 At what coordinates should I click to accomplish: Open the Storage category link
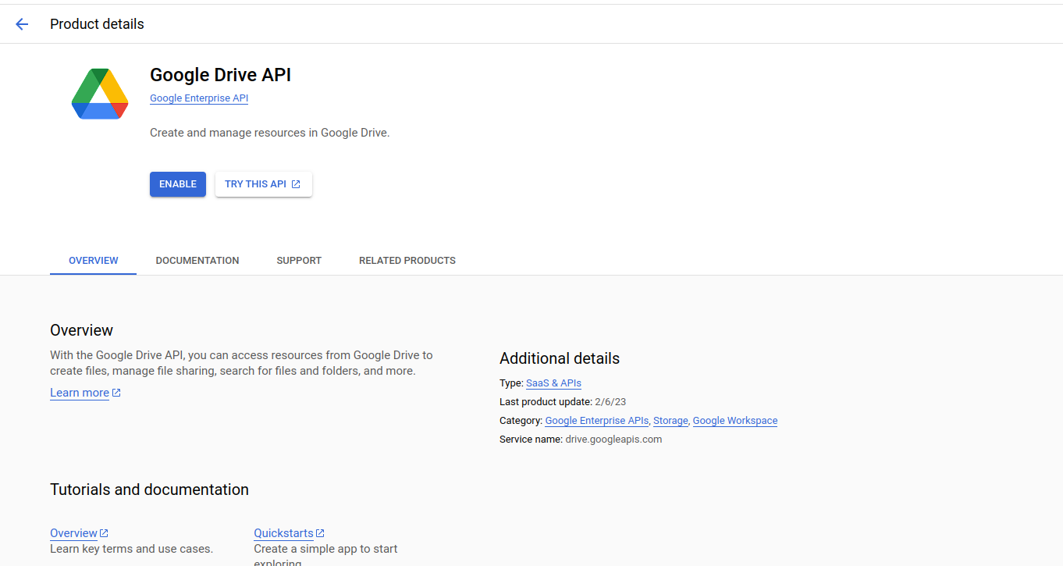670,421
